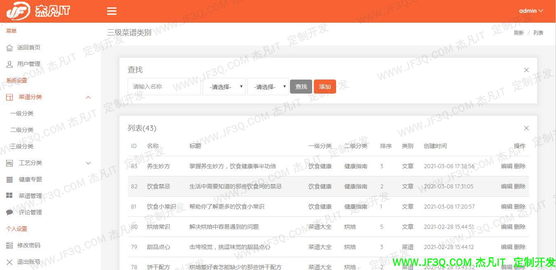Click the home icon beside 返回首页

[x=9, y=48]
